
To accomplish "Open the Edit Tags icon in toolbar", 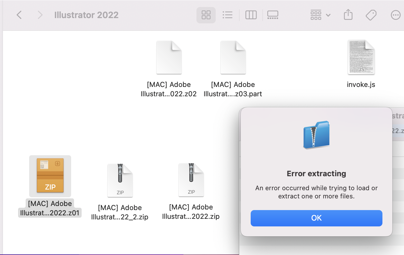I will click(x=371, y=15).
